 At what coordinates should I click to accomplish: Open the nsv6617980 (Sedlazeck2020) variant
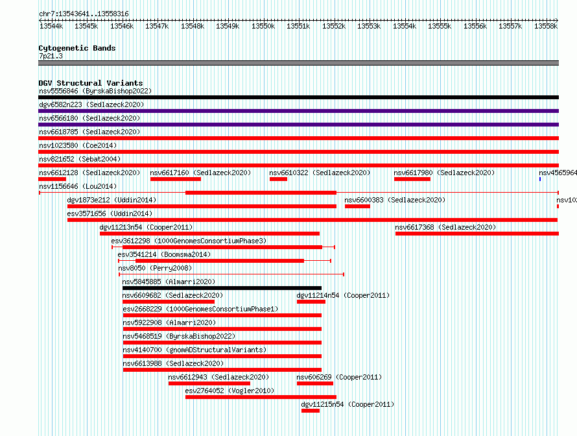(444, 173)
